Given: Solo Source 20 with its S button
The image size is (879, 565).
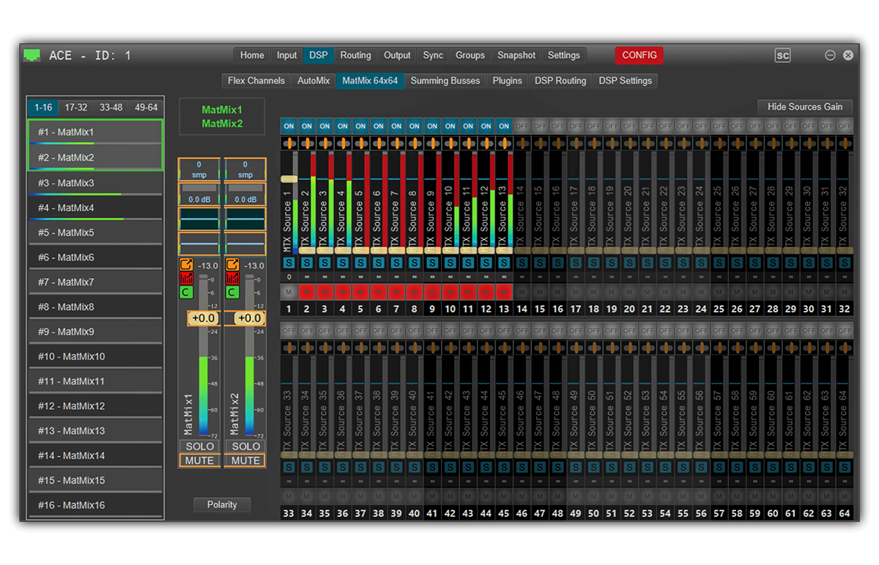Looking at the screenshot, I should tap(629, 262).
